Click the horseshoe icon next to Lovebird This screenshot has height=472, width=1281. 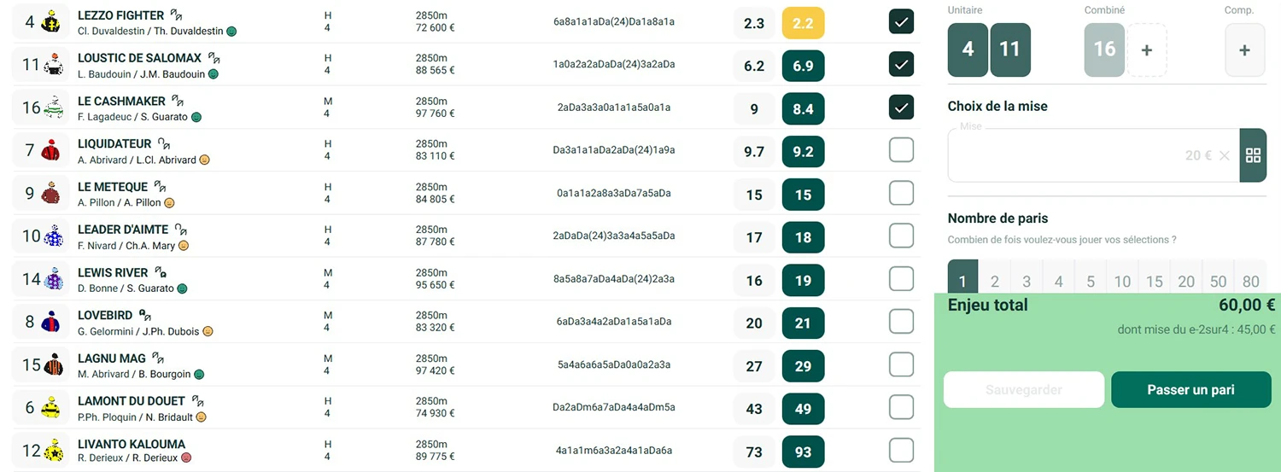[145, 315]
